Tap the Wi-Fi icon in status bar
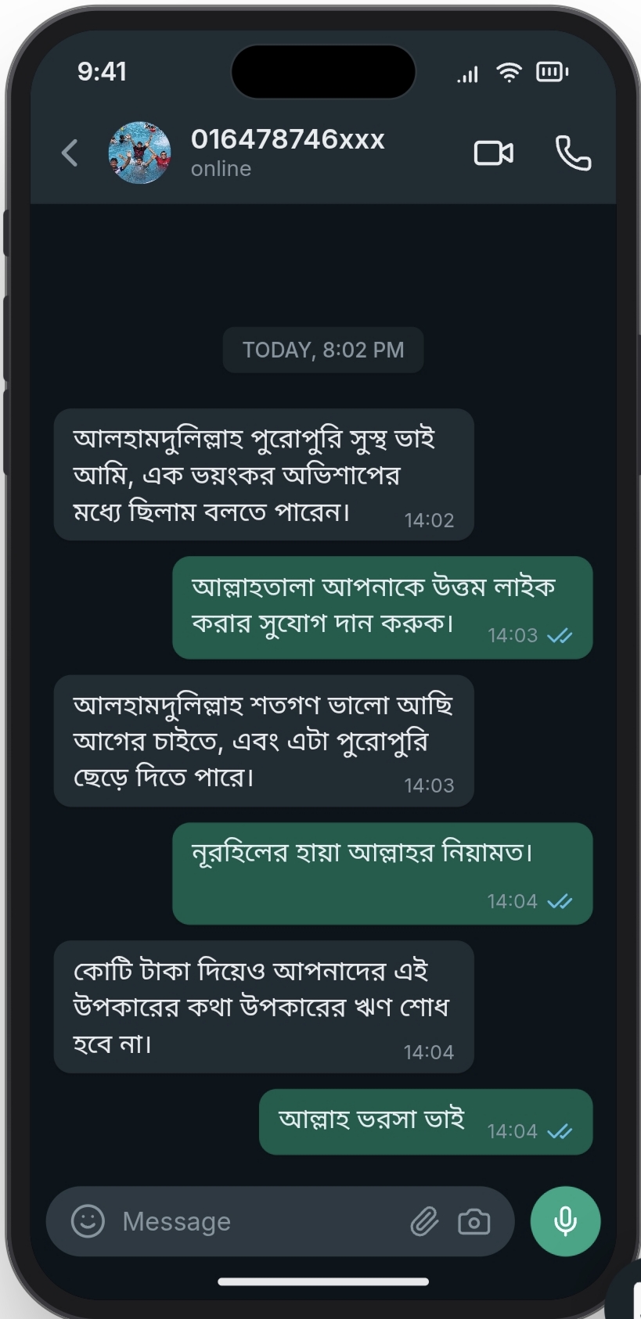Viewport: 641px width, 1319px height. click(x=509, y=73)
